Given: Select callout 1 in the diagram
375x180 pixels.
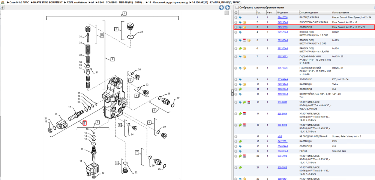Looking at the screenshot, I should click(124, 13).
